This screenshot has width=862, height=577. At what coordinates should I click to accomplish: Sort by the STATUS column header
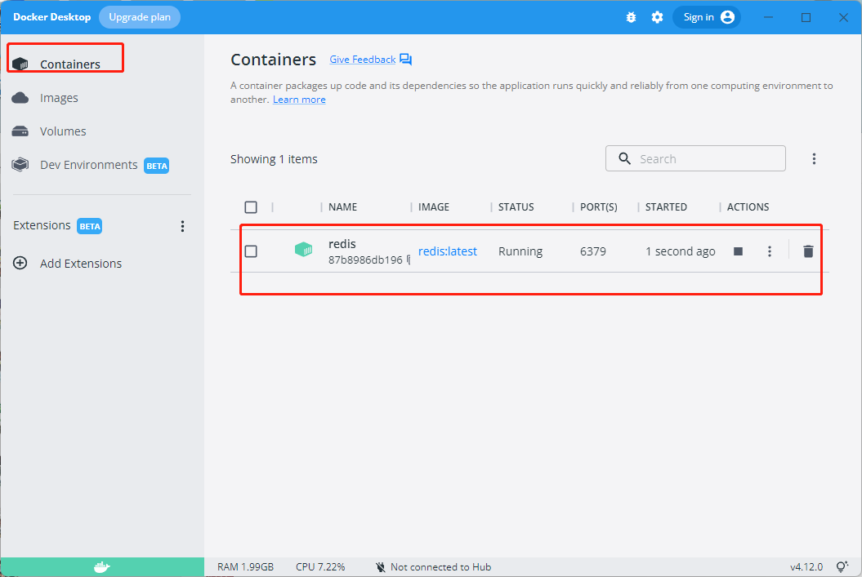(516, 207)
